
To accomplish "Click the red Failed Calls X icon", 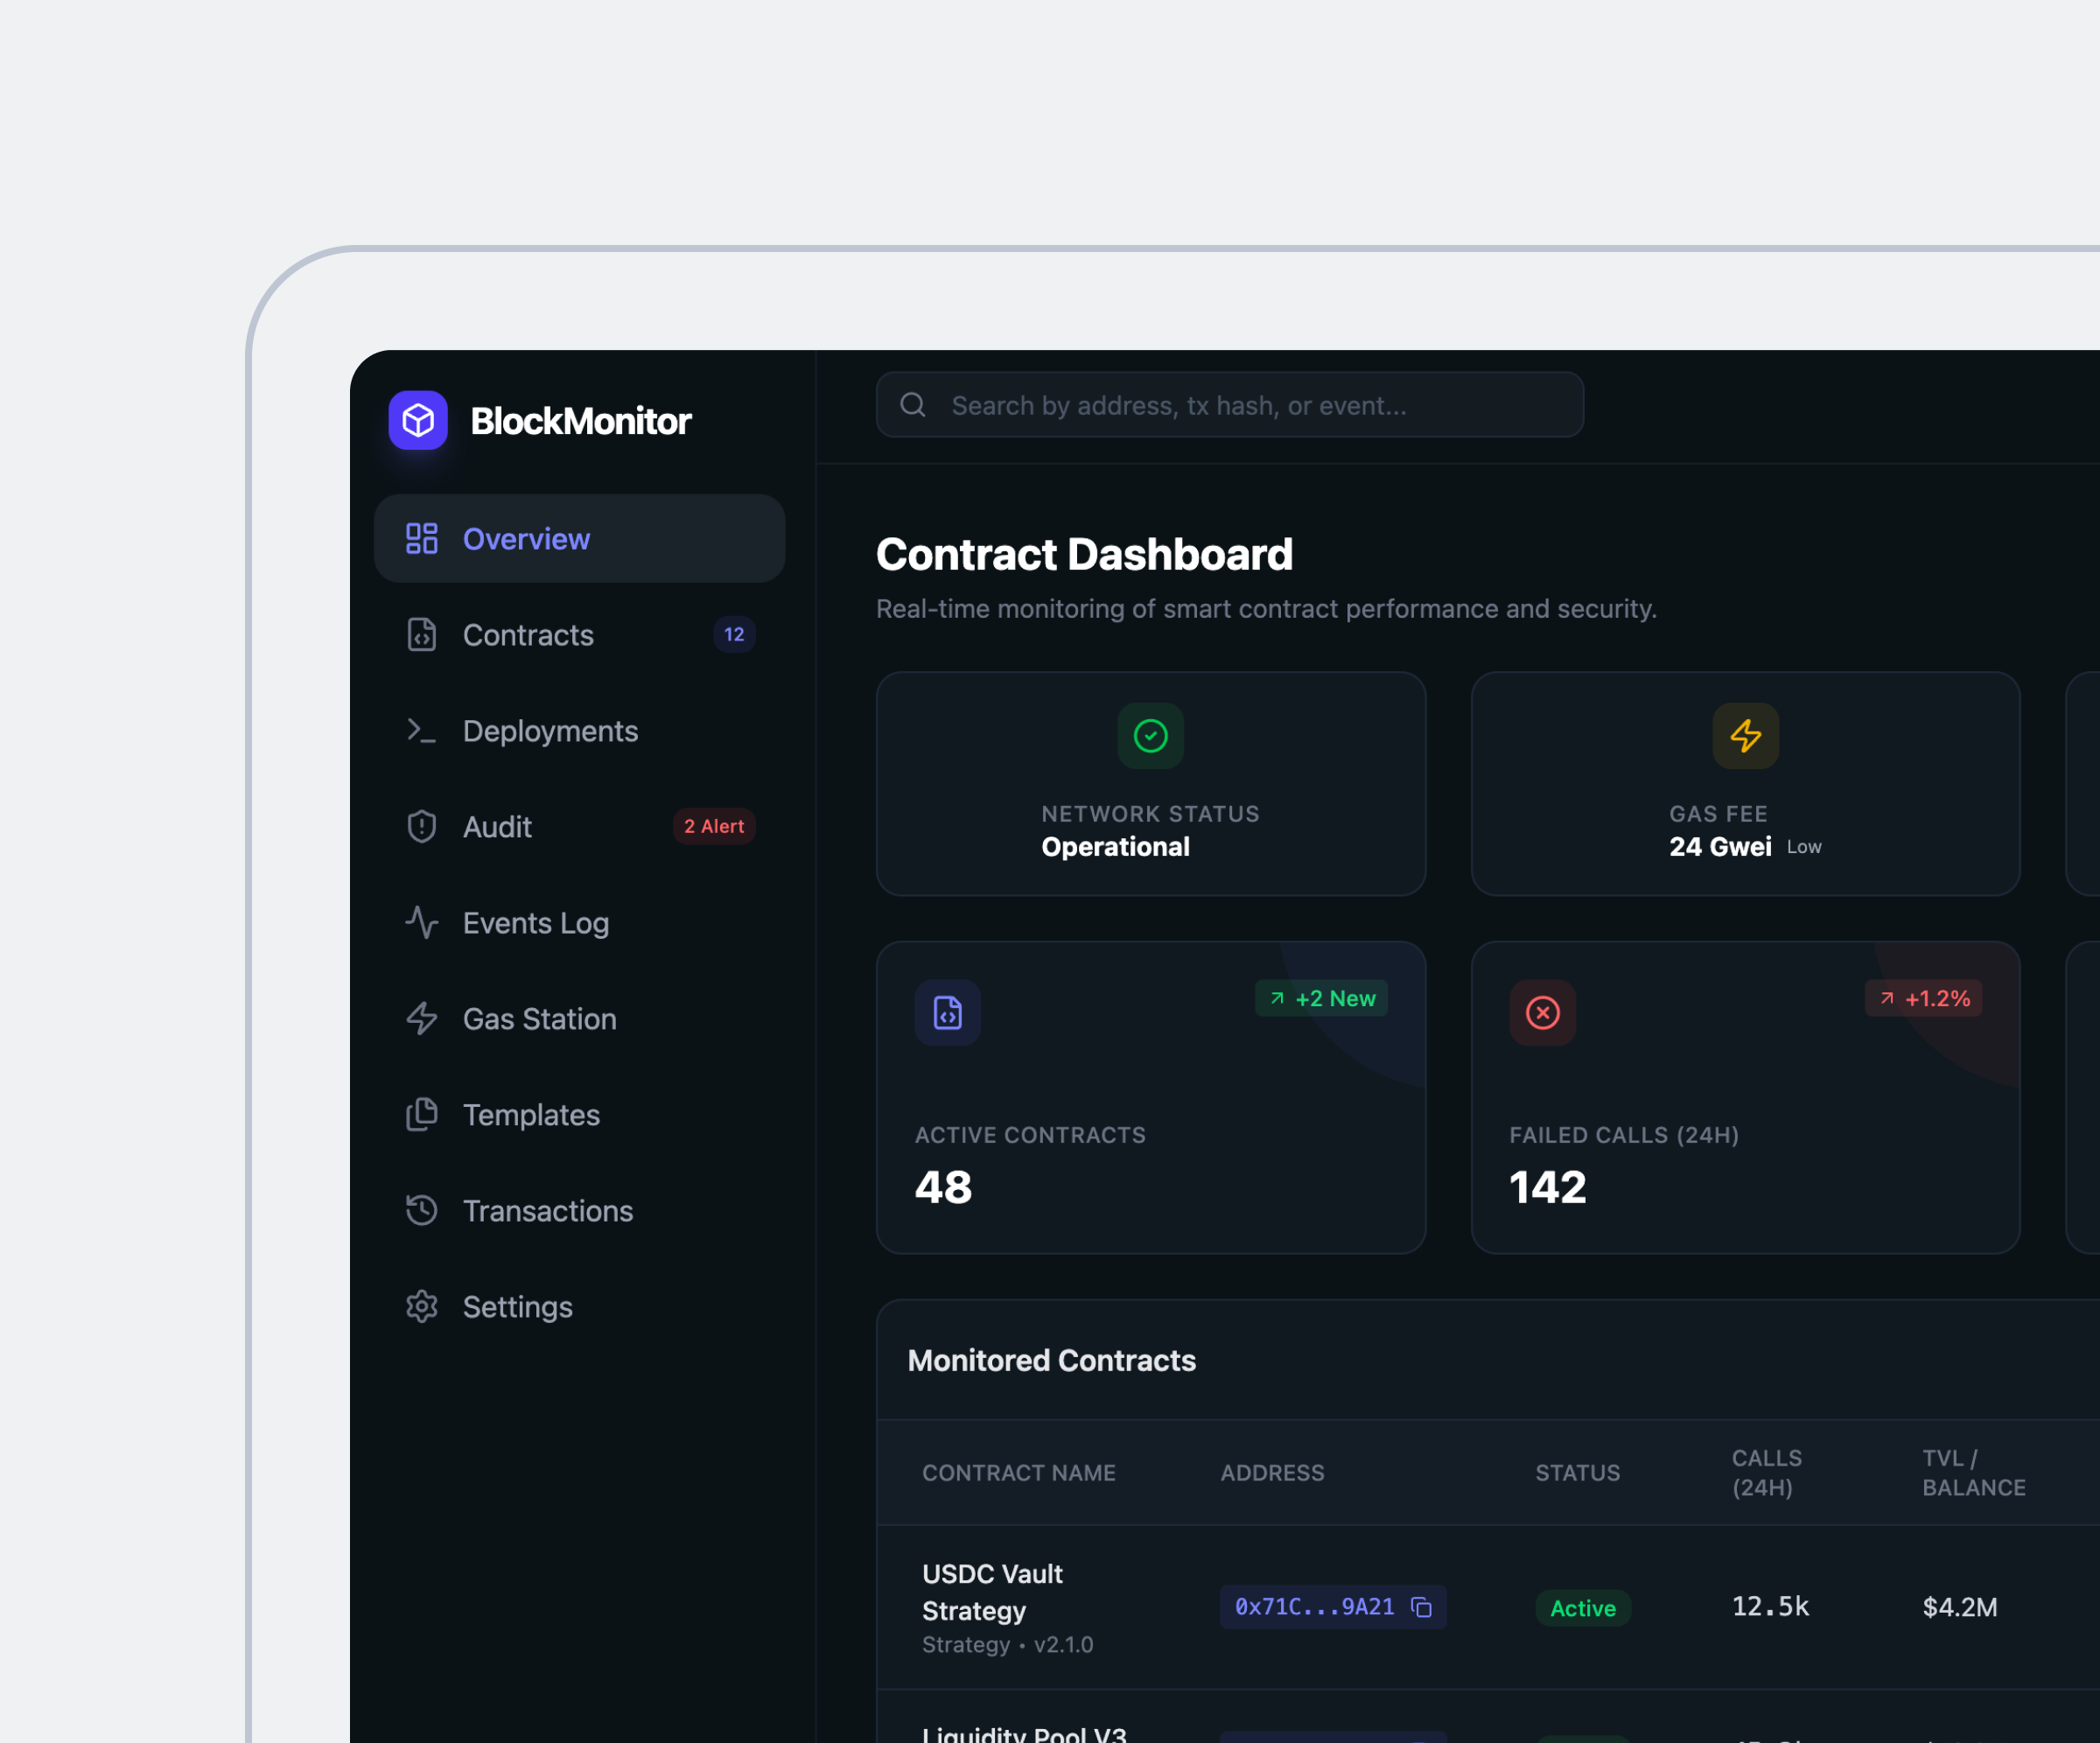I will (x=1542, y=1012).
